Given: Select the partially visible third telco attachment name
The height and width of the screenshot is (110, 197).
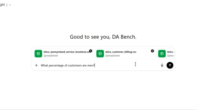Looking at the screenshot, I should tap(171, 52).
